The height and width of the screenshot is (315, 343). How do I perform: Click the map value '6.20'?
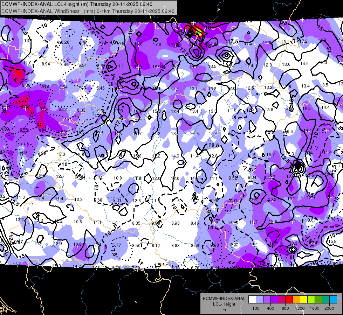click(65, 42)
